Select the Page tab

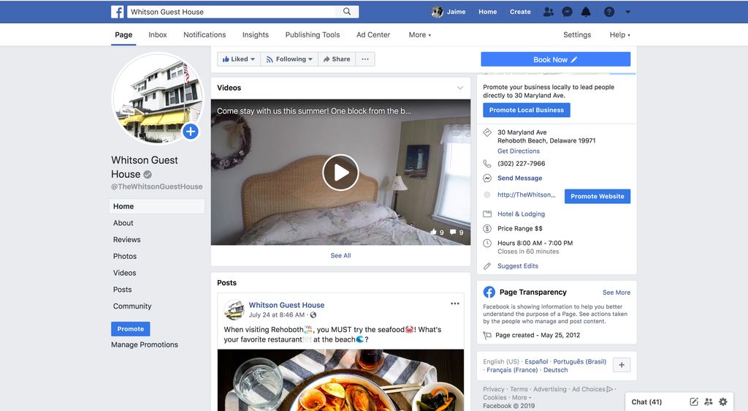tap(123, 35)
